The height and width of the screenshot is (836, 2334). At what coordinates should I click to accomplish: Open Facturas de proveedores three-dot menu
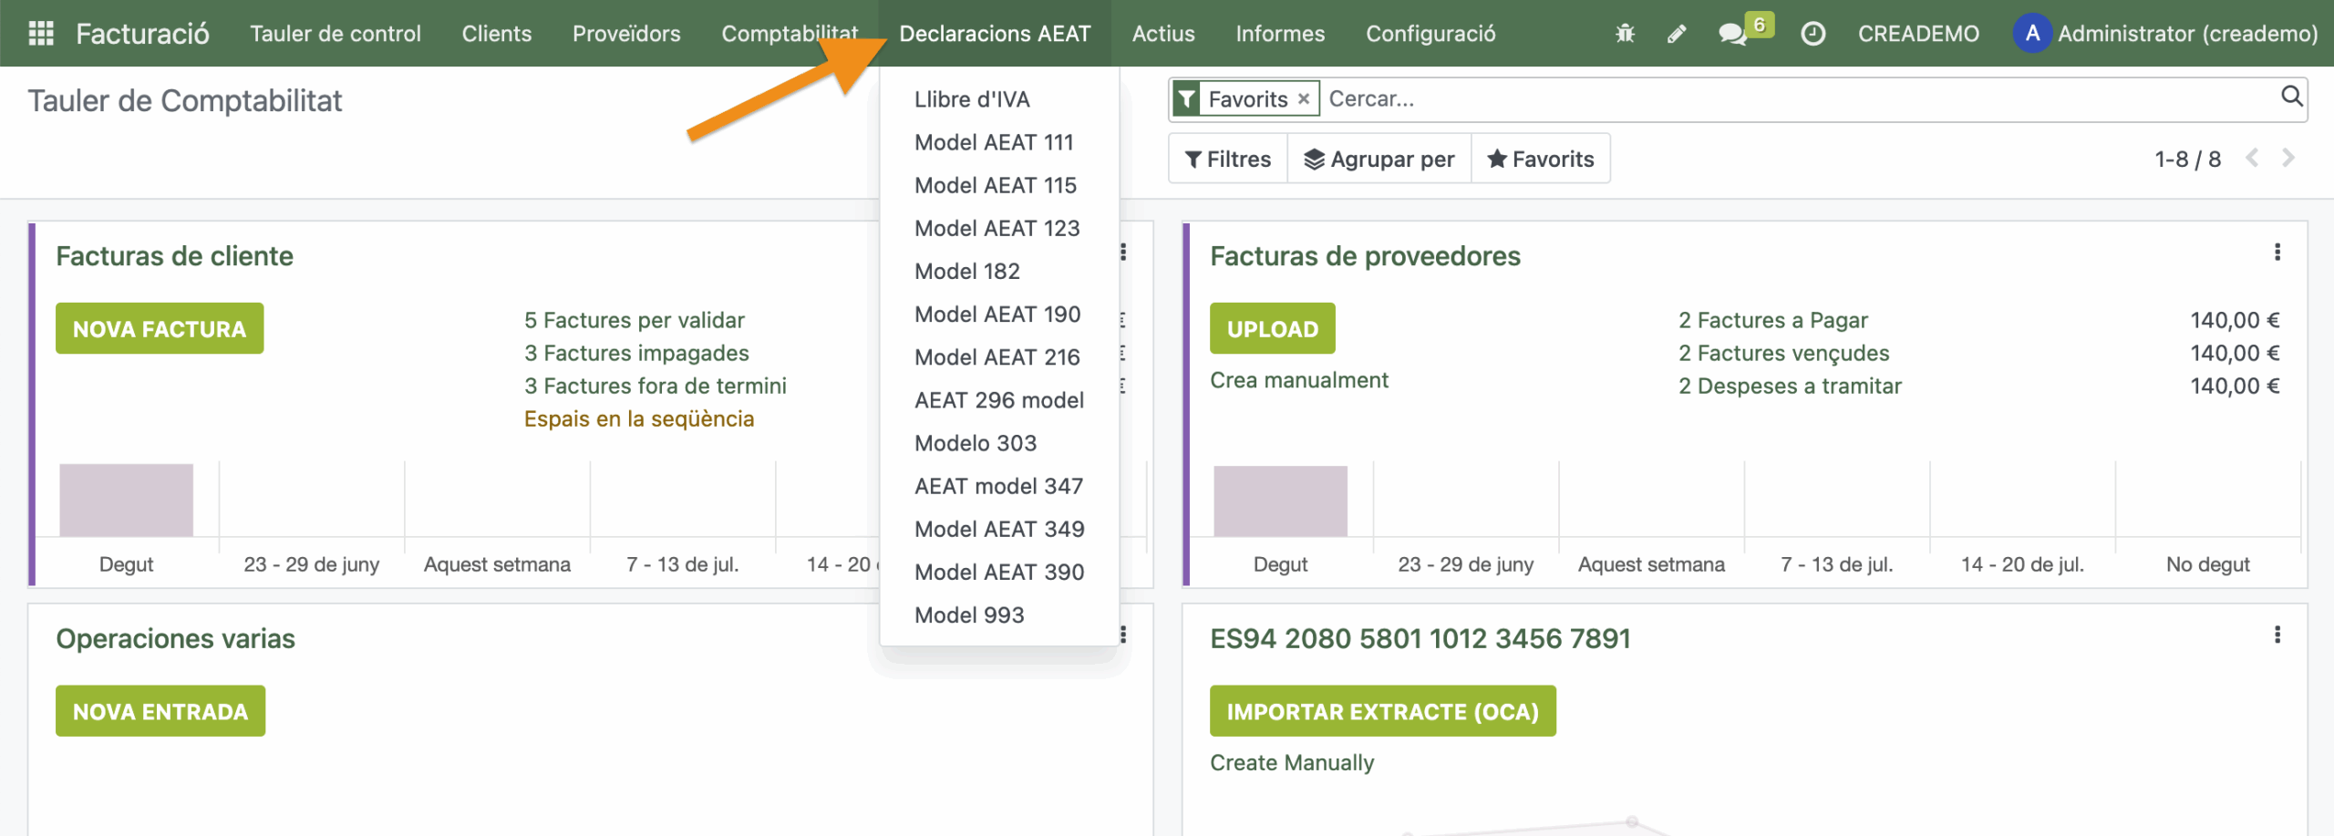pyautogui.click(x=2277, y=253)
